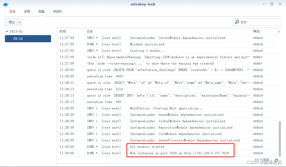Select the 'execution time: 9660' row

point(168,76)
